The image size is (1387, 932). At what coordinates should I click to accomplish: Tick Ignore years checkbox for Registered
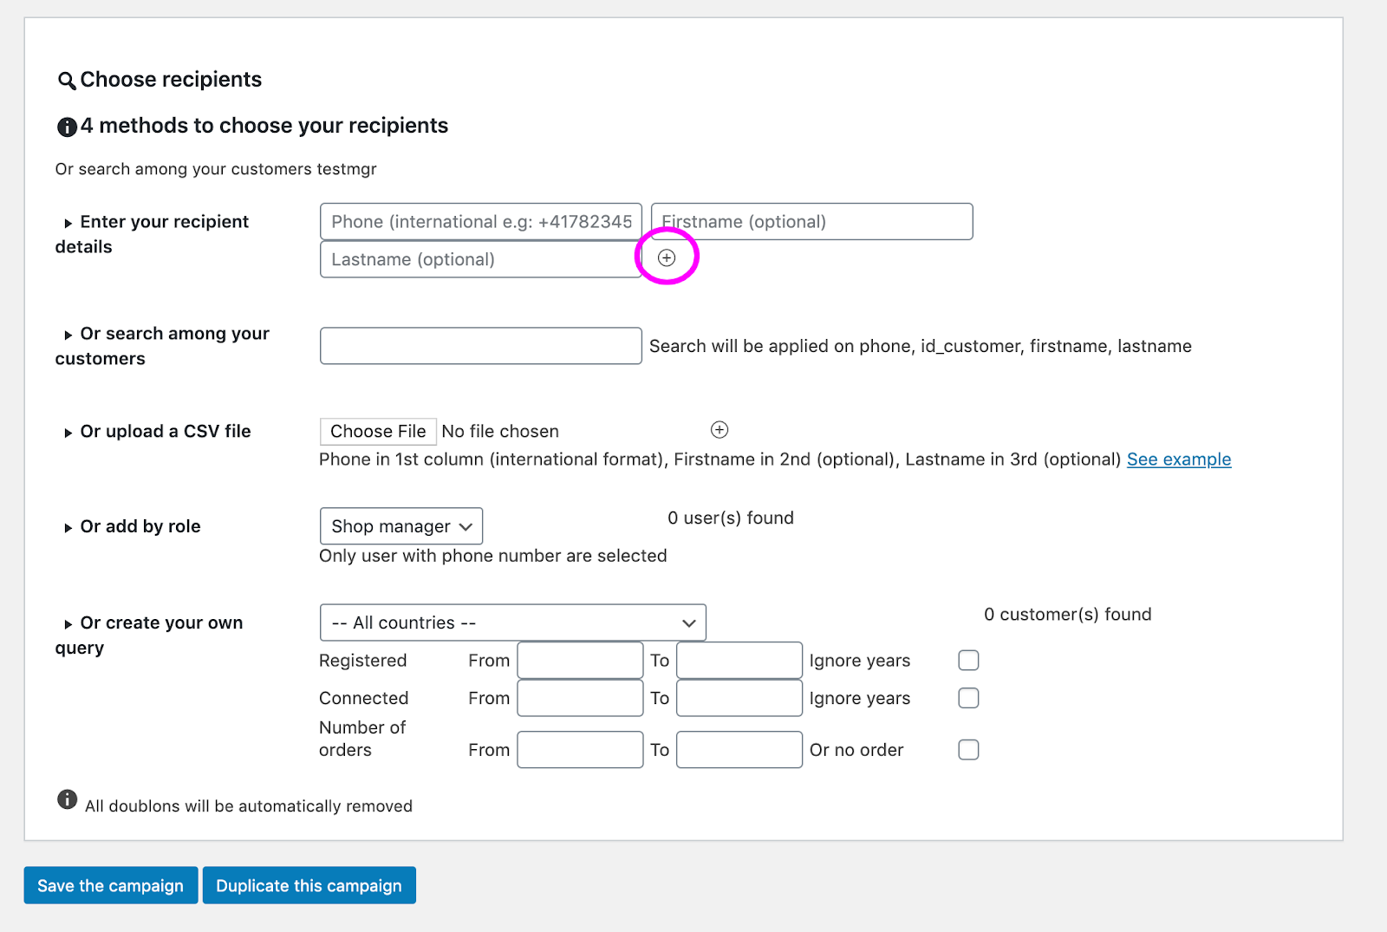(x=968, y=661)
